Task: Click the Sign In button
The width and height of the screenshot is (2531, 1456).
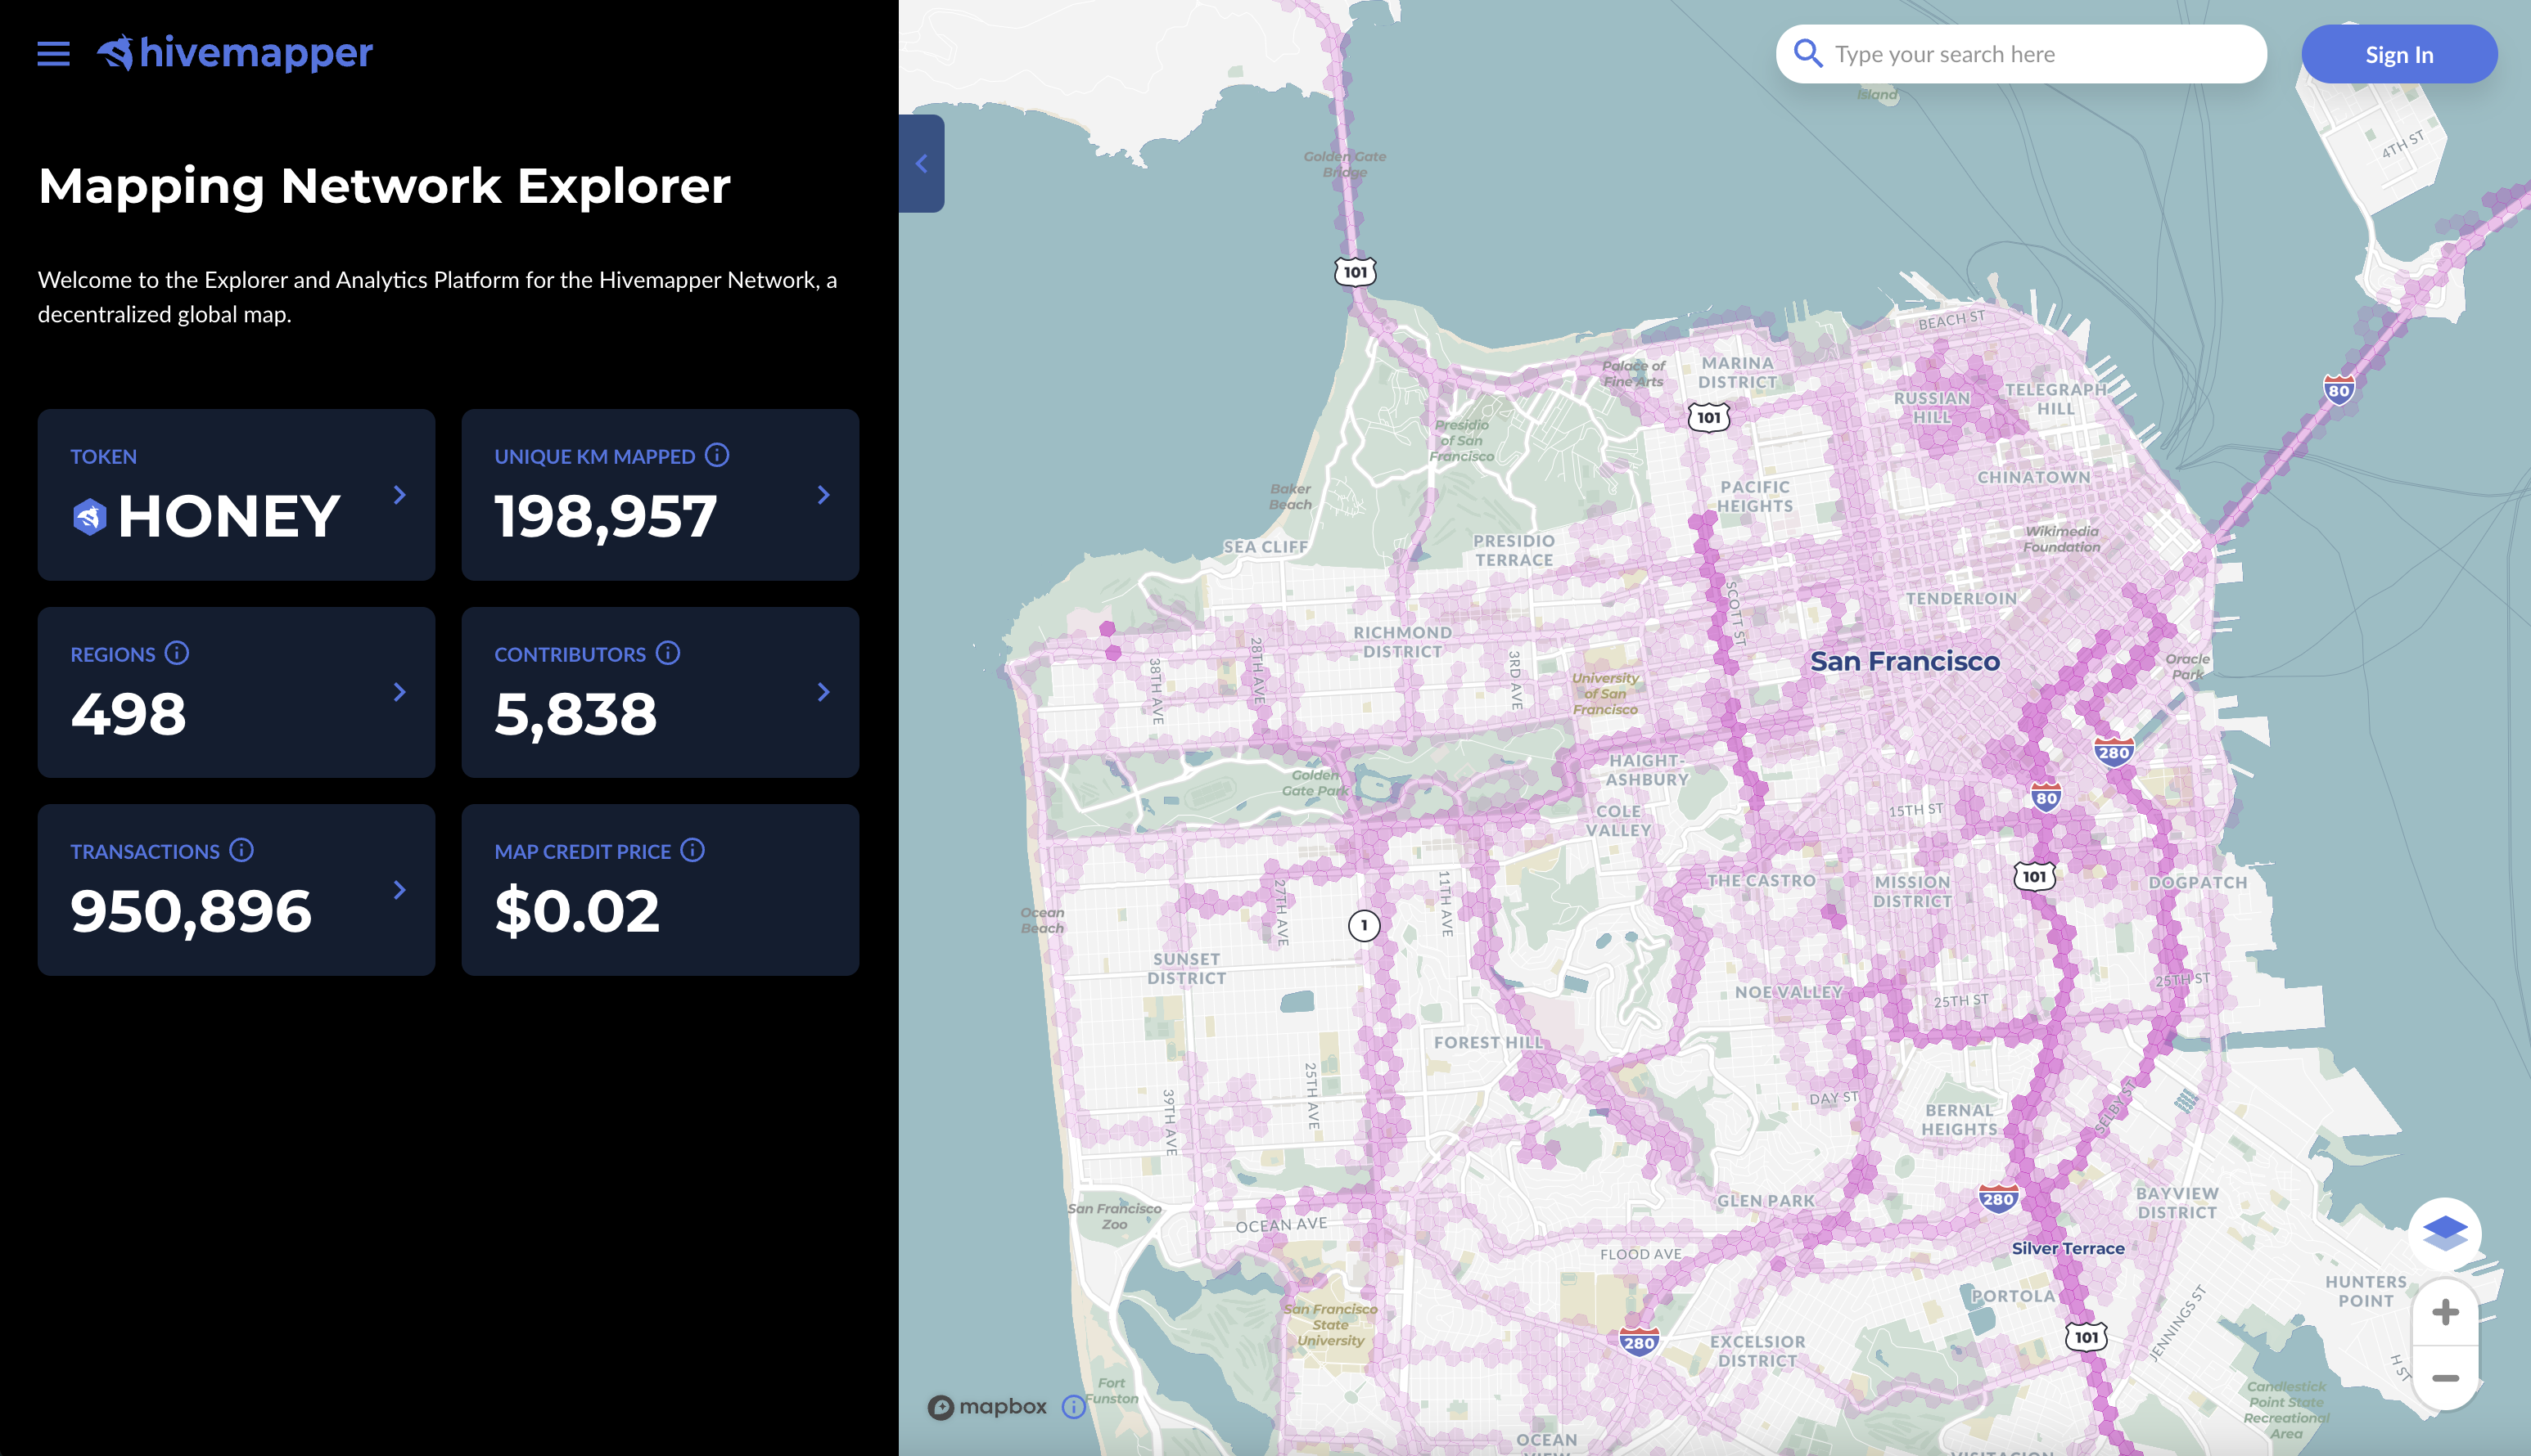Action: point(2398,54)
